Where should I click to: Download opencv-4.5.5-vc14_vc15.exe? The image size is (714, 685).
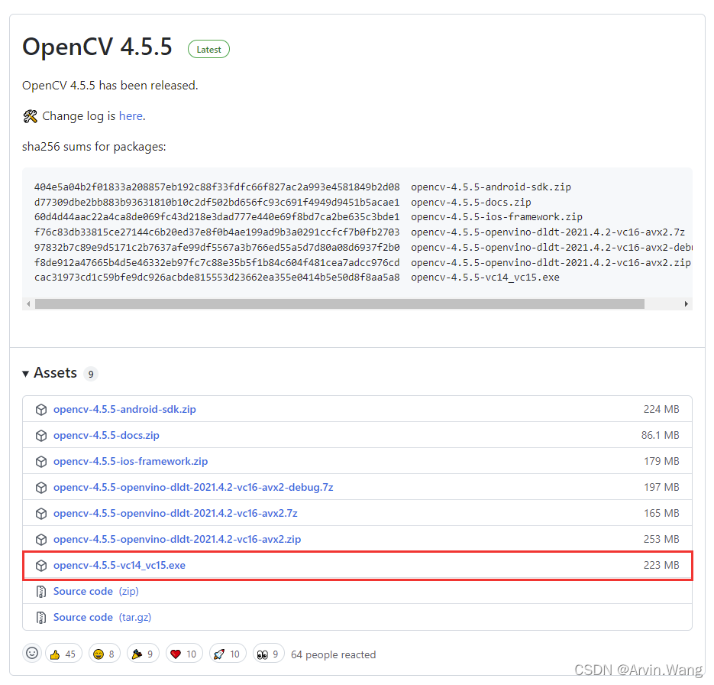(119, 565)
